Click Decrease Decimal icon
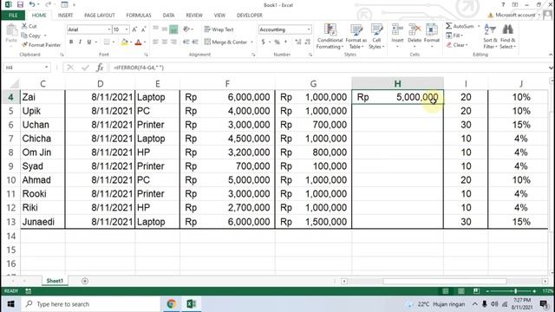The width and height of the screenshot is (555, 312). click(x=308, y=42)
